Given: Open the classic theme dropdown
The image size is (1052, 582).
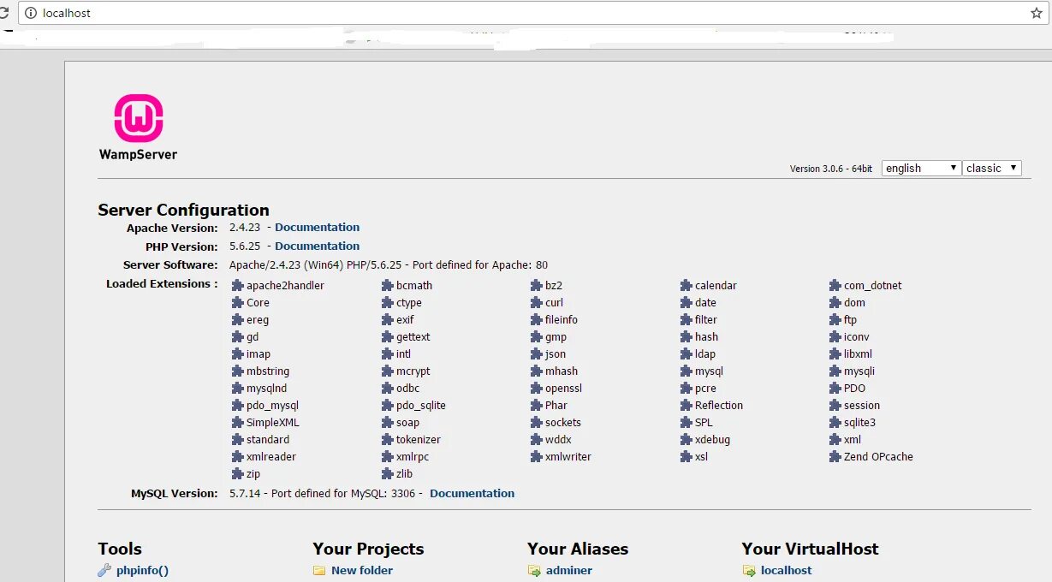Looking at the screenshot, I should 992,168.
